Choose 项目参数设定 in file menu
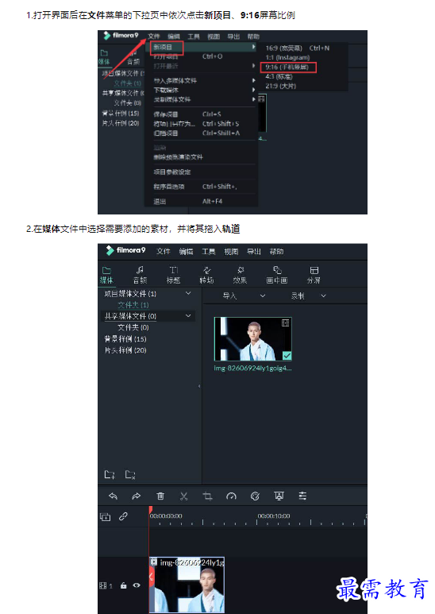 [172, 172]
